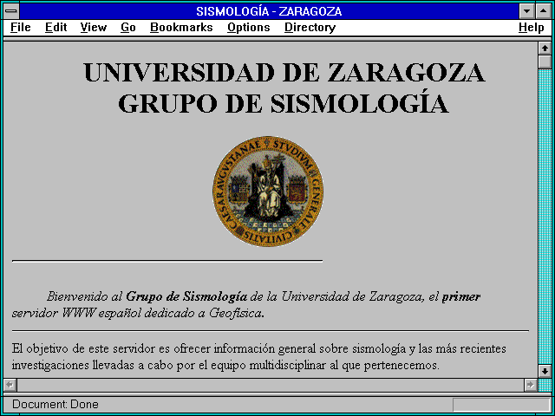
Task: Click the progress bar in status bar
Action: pyautogui.click(x=501, y=405)
